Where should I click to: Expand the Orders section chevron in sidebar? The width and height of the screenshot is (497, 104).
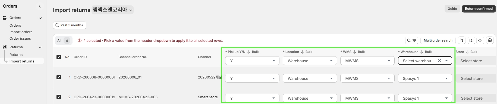click(40, 18)
